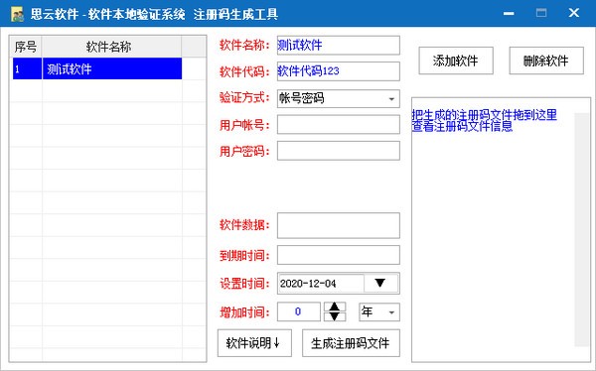The height and width of the screenshot is (371, 596).
Task: Open the 软件说明 button
Action: tap(254, 343)
